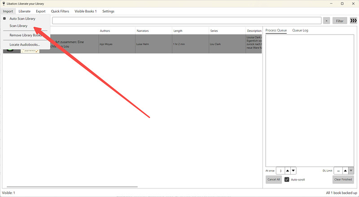Open the Visible Books 1 menu

coord(86,11)
